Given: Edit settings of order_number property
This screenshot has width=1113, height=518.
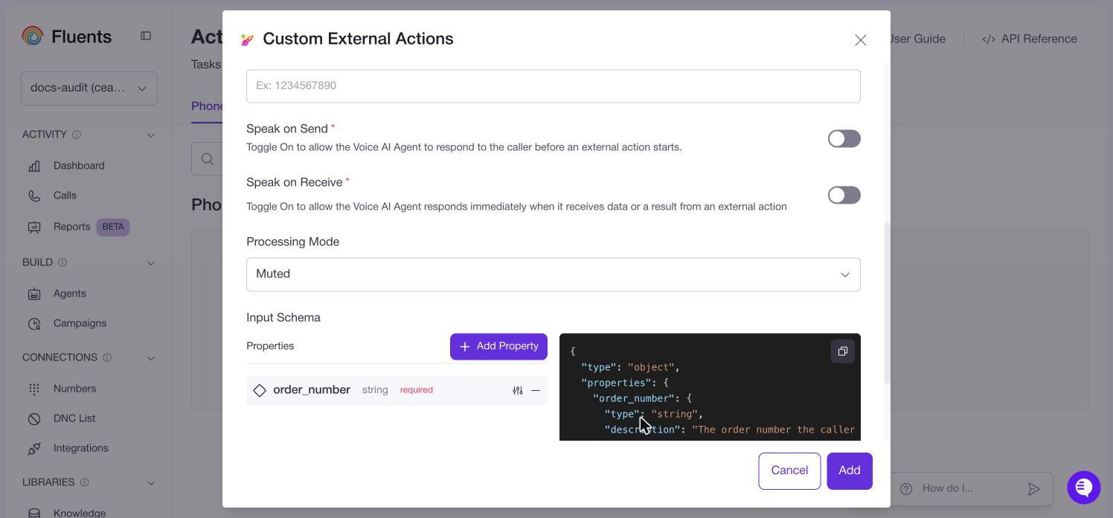Looking at the screenshot, I should click(x=518, y=390).
